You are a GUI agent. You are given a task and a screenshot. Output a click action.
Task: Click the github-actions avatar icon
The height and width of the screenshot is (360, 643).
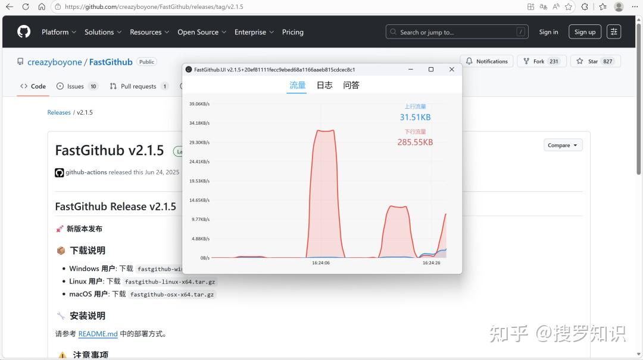60,173
